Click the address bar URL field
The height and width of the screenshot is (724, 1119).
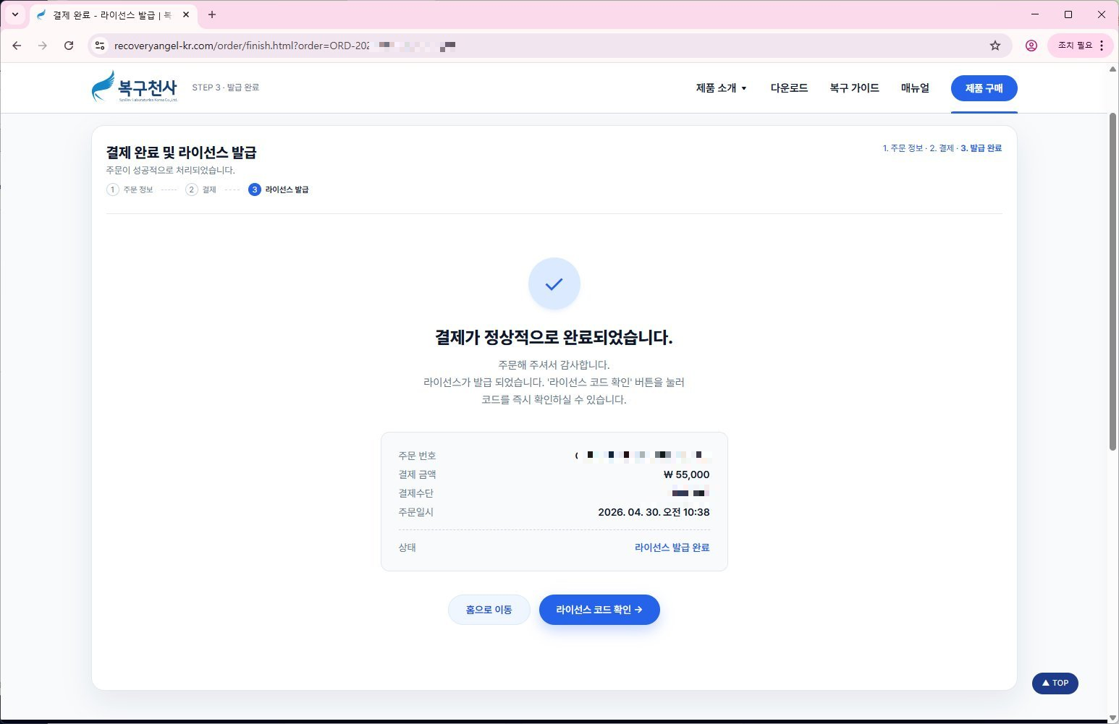550,46
